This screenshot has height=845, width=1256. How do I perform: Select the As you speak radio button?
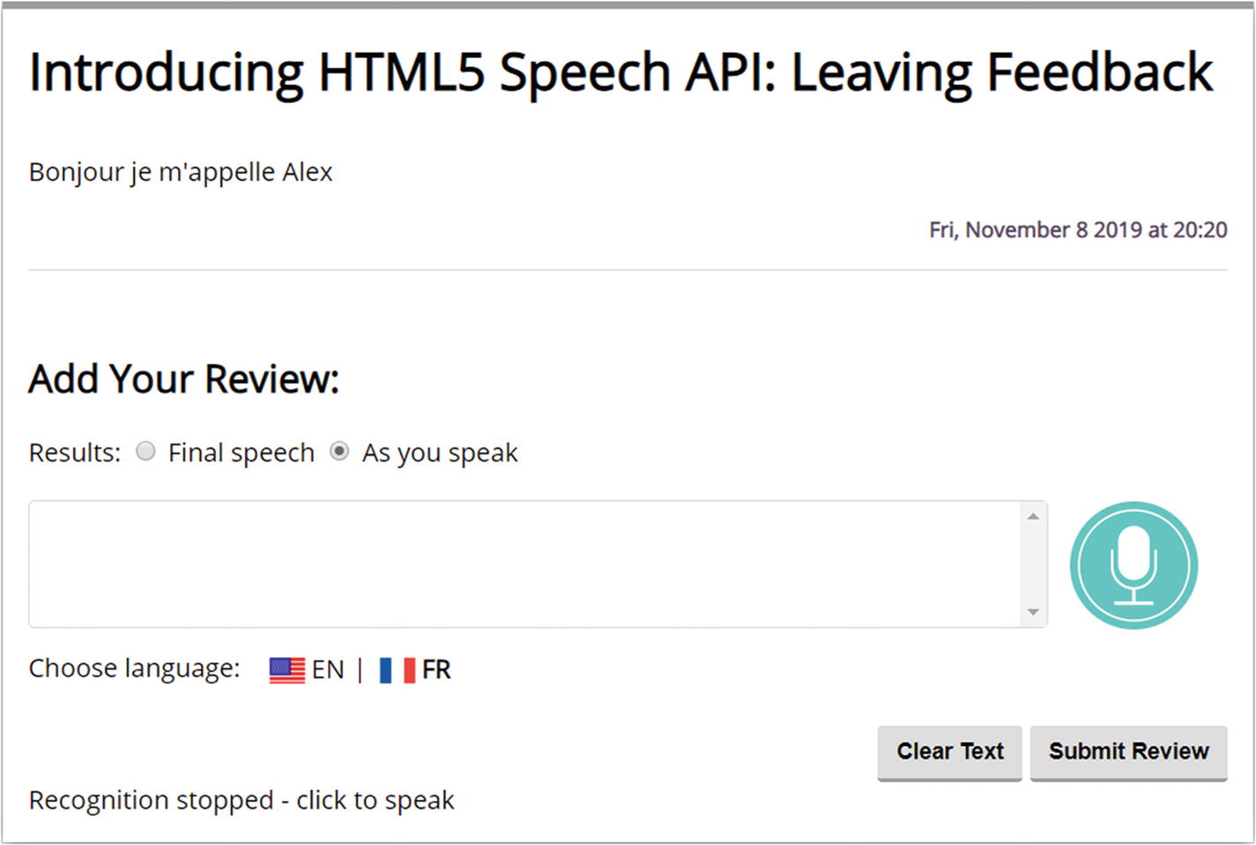339,452
